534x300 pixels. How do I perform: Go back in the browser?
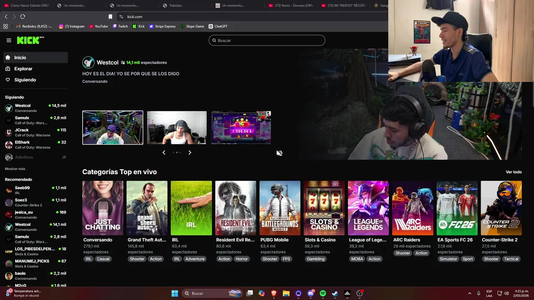point(6,17)
